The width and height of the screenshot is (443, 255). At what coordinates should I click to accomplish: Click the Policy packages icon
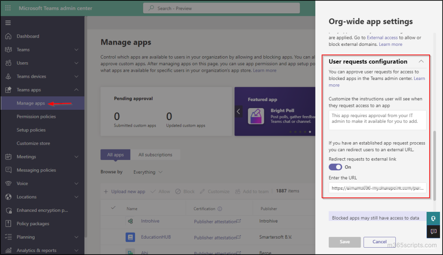8,223
